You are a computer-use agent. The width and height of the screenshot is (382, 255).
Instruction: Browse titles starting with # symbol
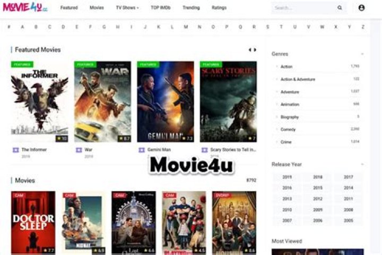(9, 27)
